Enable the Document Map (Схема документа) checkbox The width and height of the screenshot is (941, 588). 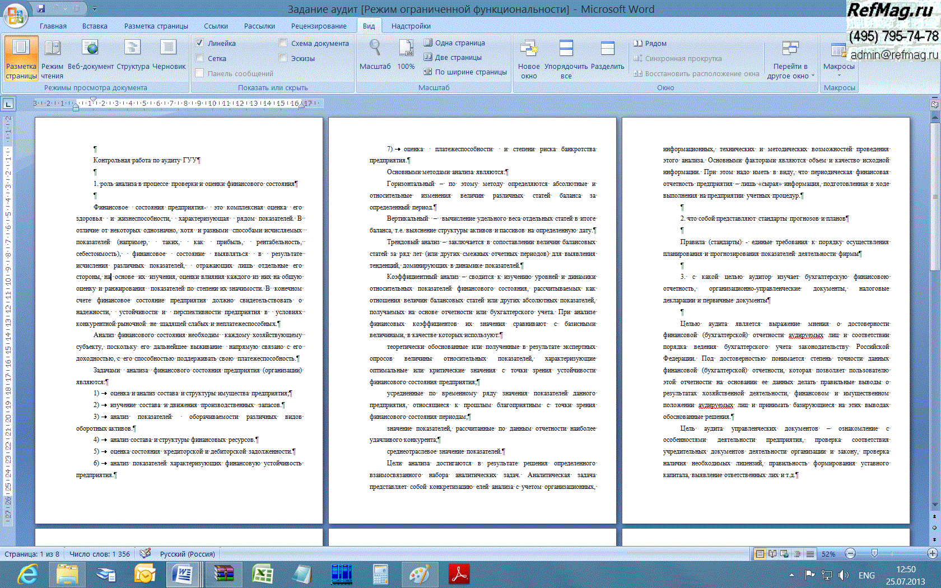point(283,43)
